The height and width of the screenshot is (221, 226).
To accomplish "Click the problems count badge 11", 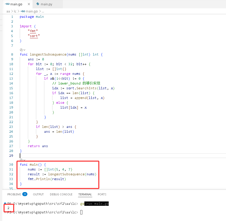I will pos(25,194).
